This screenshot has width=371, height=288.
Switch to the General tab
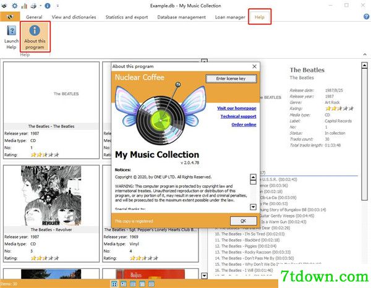(34, 17)
